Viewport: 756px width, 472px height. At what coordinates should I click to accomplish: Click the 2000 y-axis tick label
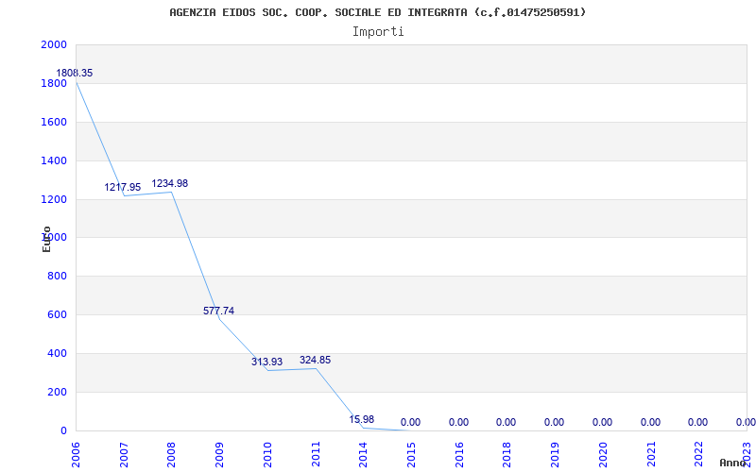click(54, 45)
